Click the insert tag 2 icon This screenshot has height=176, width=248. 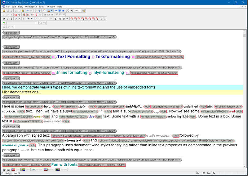[75, 19]
